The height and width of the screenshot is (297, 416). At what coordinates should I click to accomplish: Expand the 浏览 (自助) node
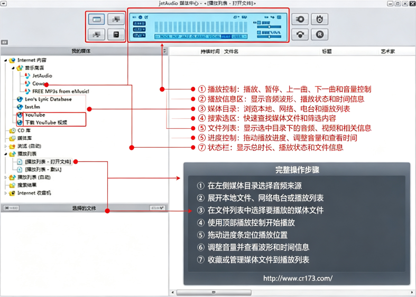(x=6, y=146)
